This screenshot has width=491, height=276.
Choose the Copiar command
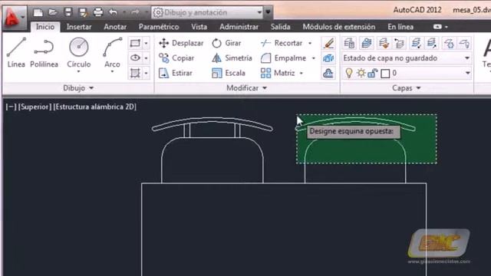(176, 58)
